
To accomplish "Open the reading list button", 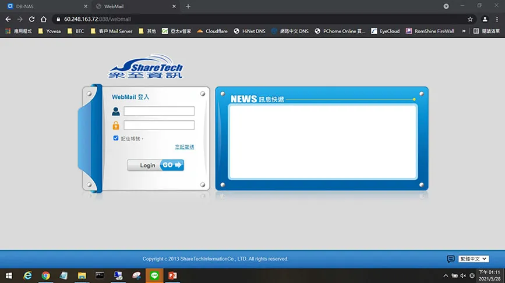I will tap(486, 31).
